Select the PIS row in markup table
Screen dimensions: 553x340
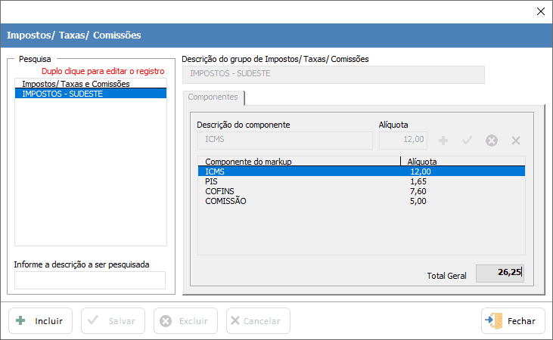pos(361,181)
